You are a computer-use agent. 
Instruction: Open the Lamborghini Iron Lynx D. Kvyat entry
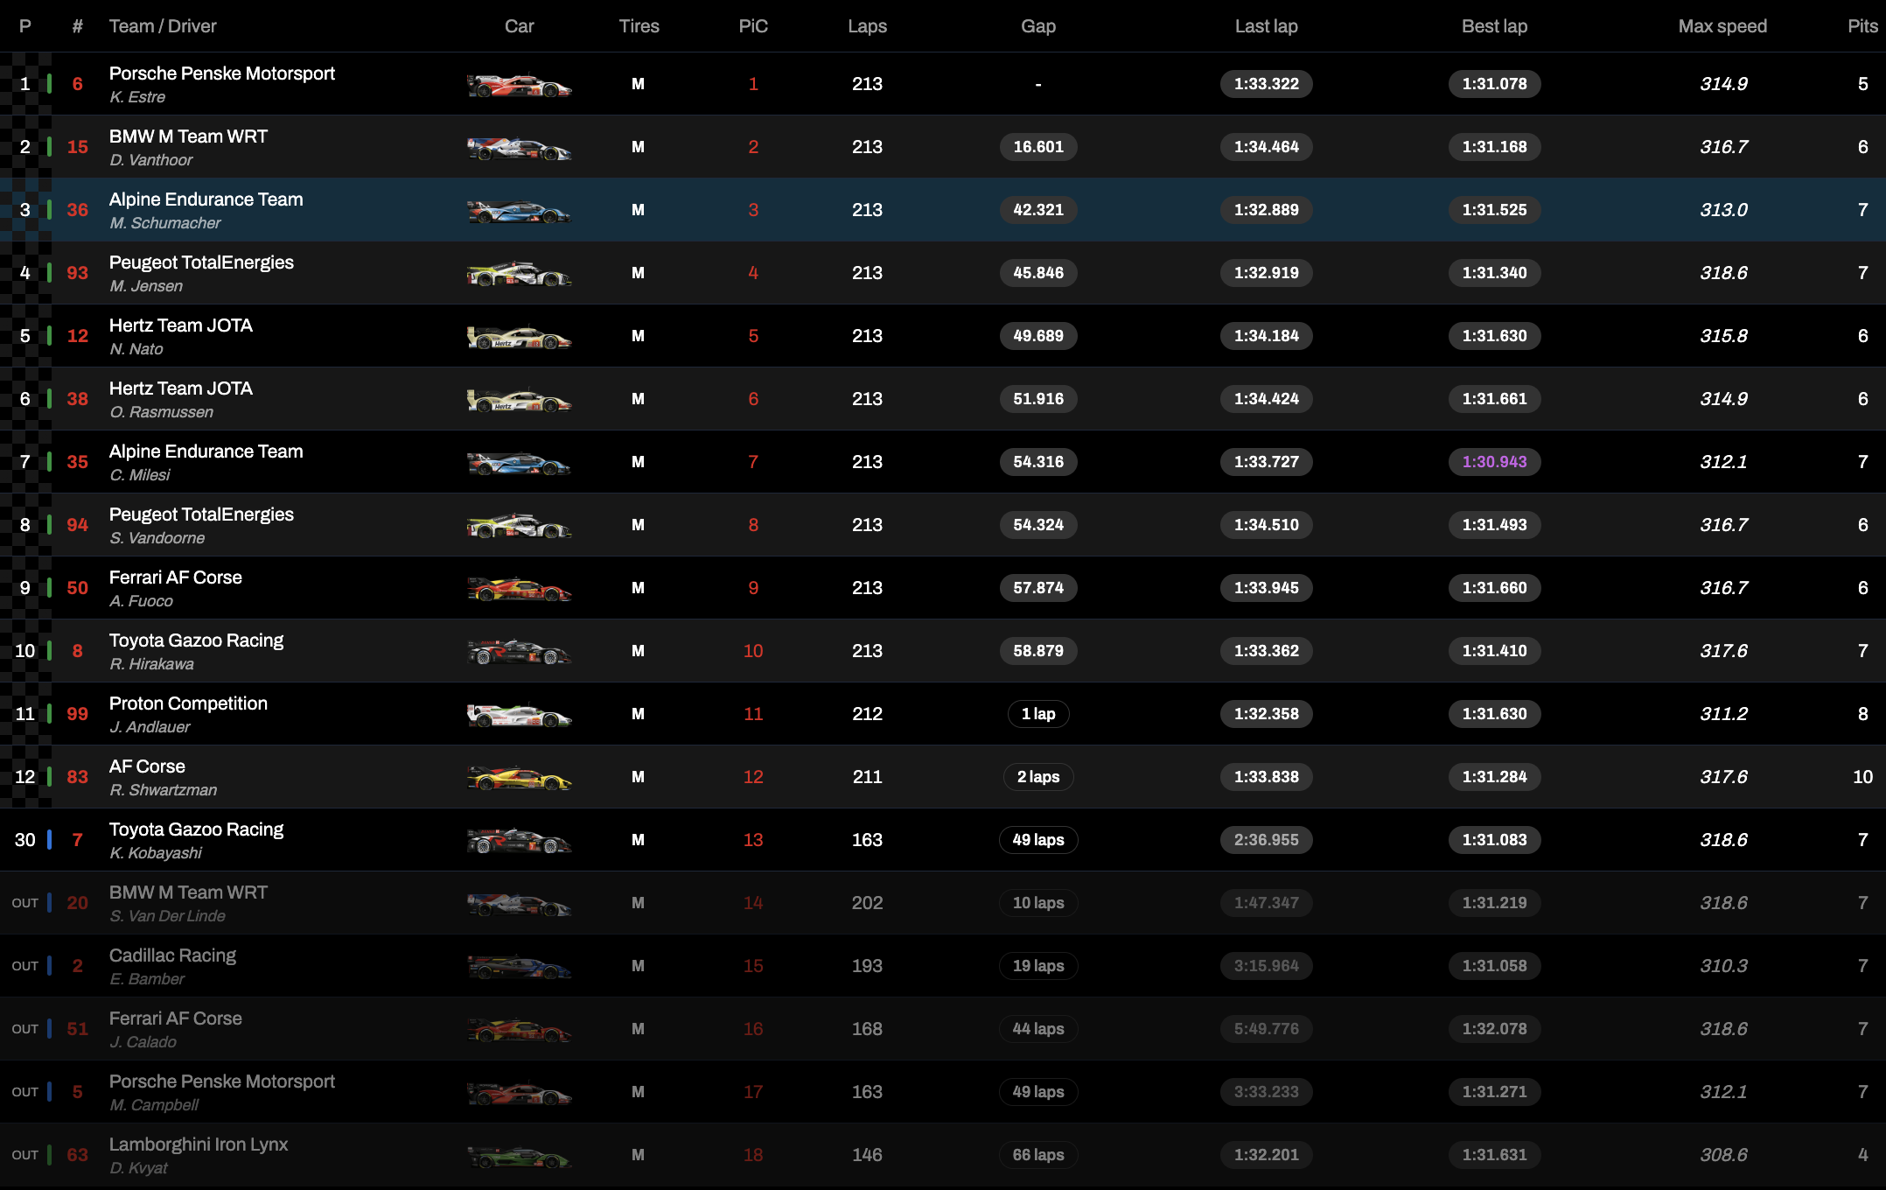point(943,1155)
